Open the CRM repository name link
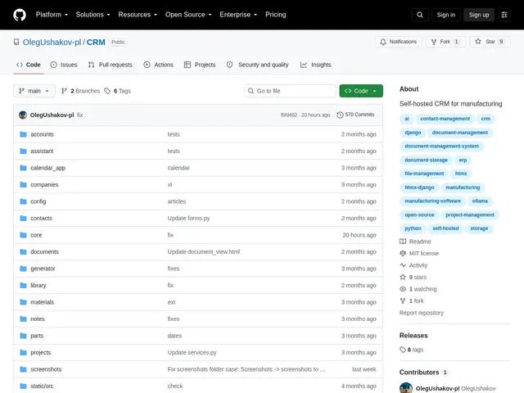This screenshot has height=393, width=524. (x=96, y=42)
